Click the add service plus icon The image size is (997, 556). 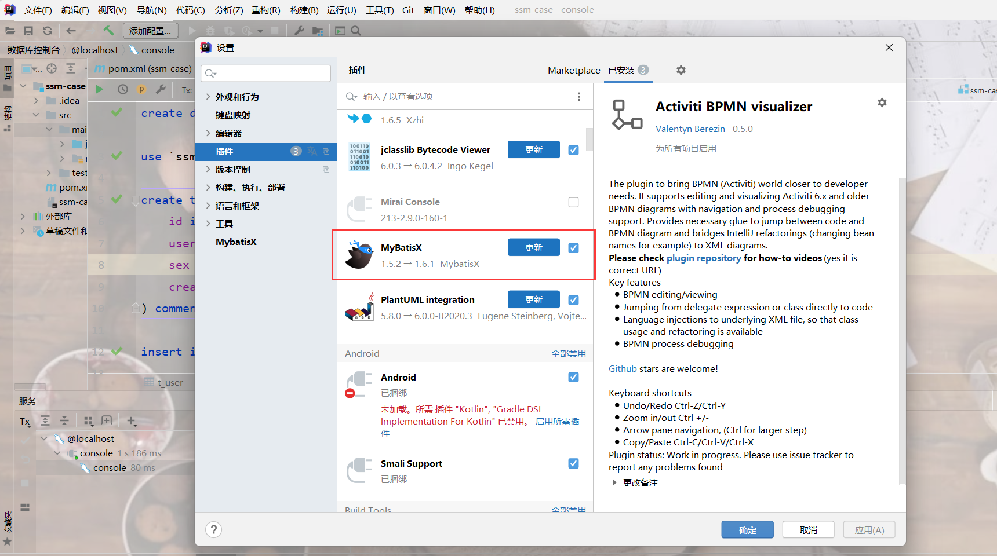pos(132,421)
